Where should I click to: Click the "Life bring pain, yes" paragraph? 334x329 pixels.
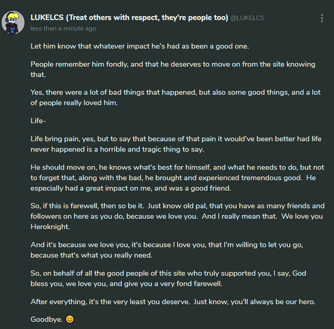pos(176,144)
